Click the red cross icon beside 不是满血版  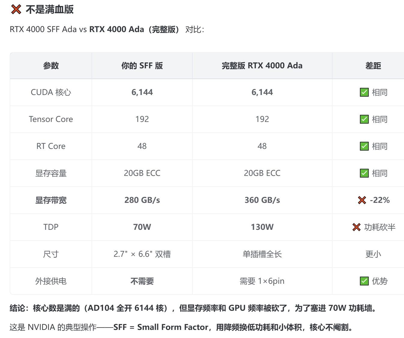tap(16, 9)
